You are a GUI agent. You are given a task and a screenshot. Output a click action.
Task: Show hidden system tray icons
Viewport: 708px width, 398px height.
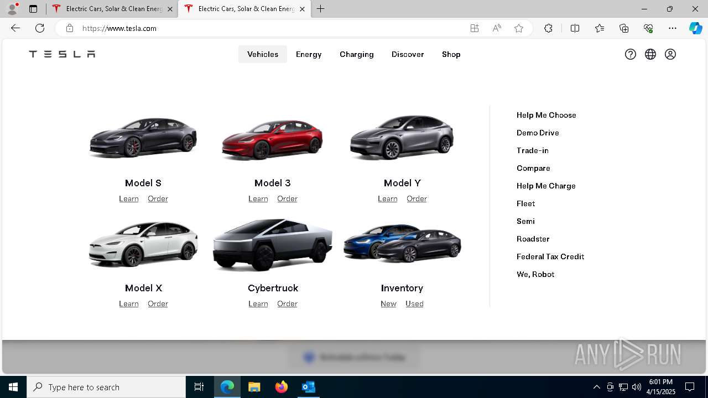click(596, 387)
